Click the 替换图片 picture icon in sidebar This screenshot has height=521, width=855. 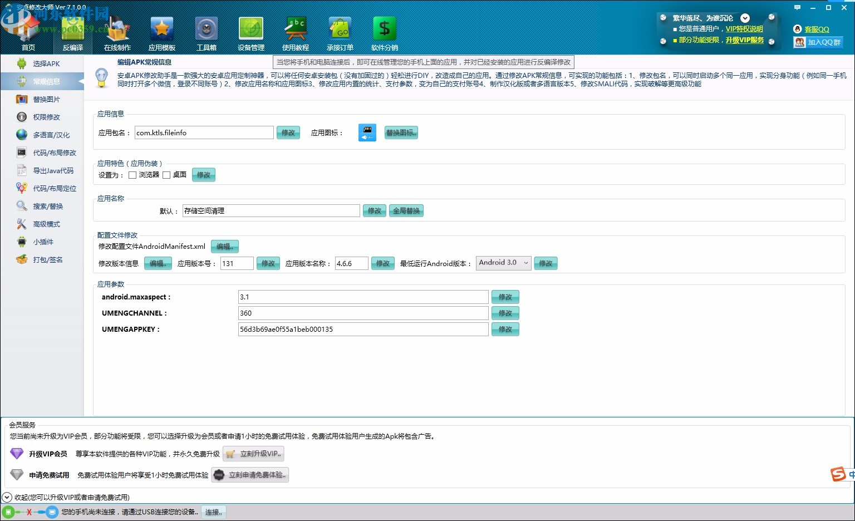(22, 99)
